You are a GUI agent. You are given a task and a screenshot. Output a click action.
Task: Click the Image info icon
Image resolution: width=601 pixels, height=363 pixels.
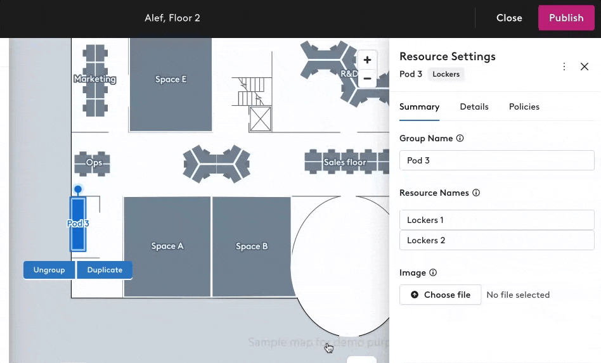click(x=433, y=272)
